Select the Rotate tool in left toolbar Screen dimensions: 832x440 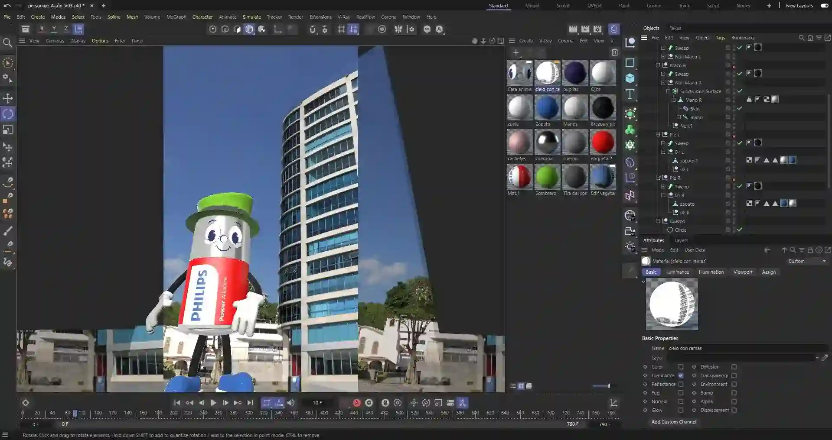coord(8,114)
